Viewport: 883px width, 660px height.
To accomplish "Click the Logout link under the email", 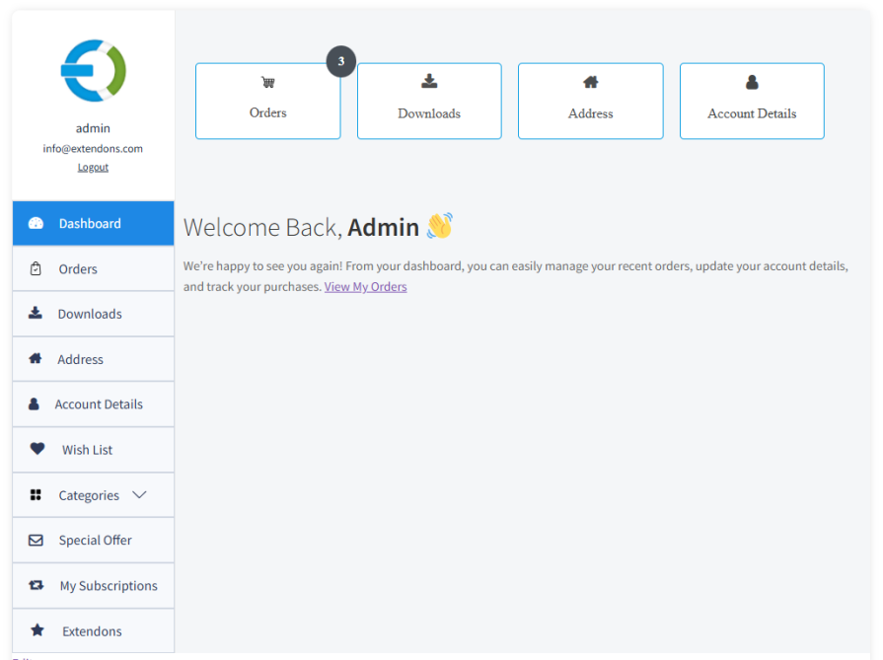I will click(93, 166).
